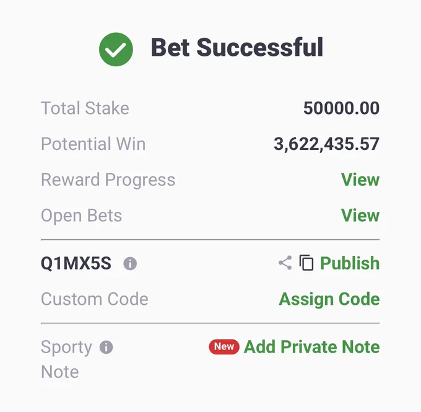The width and height of the screenshot is (421, 412).
Task: Select the Q1MX5S booking code text
Action: click(76, 263)
